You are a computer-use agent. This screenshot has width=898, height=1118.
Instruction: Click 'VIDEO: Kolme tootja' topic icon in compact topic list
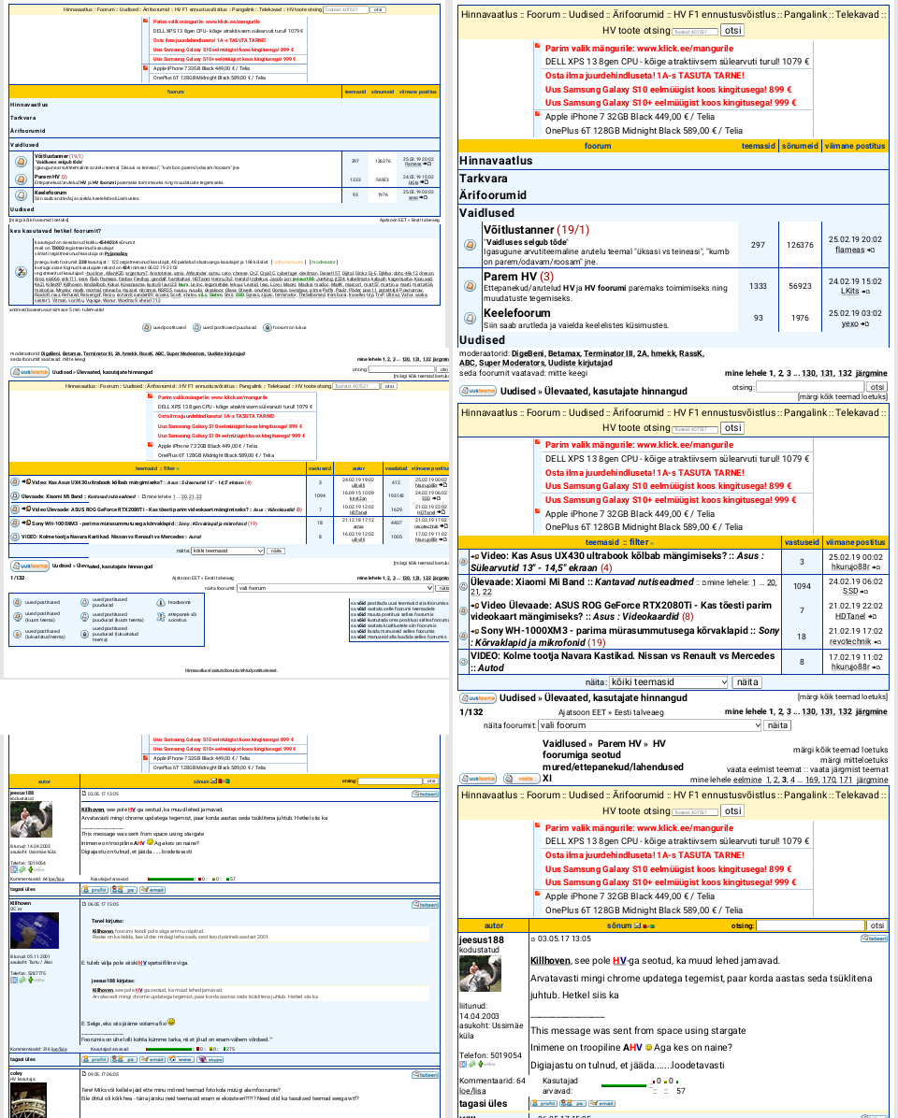tap(15, 537)
